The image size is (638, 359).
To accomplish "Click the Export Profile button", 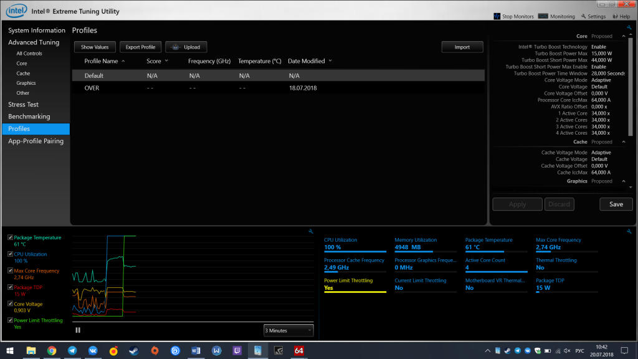I will click(x=140, y=47).
